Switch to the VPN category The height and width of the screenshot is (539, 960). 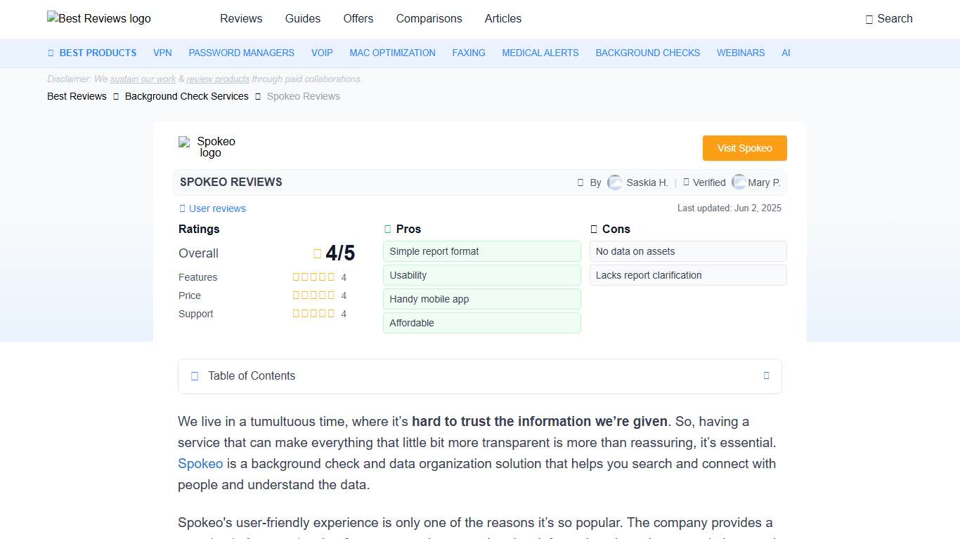click(162, 53)
